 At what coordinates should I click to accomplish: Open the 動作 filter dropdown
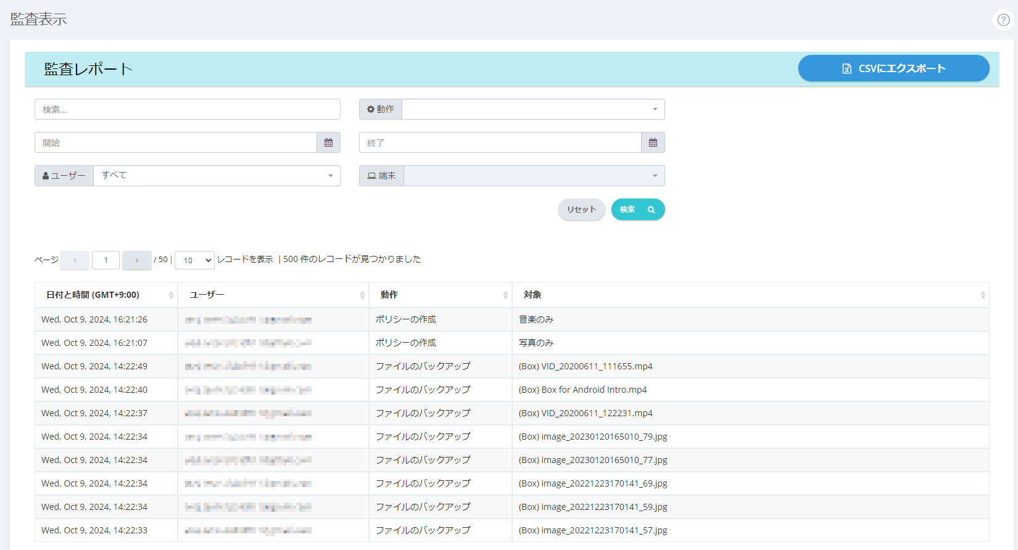click(533, 109)
